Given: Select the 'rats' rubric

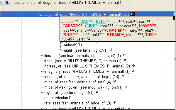Looking at the screenshot, I should coord(78,103).
